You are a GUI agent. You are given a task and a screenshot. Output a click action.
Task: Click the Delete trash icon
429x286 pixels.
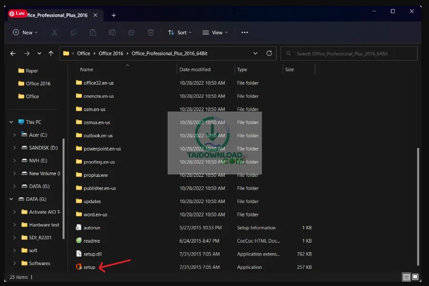[x=150, y=32]
